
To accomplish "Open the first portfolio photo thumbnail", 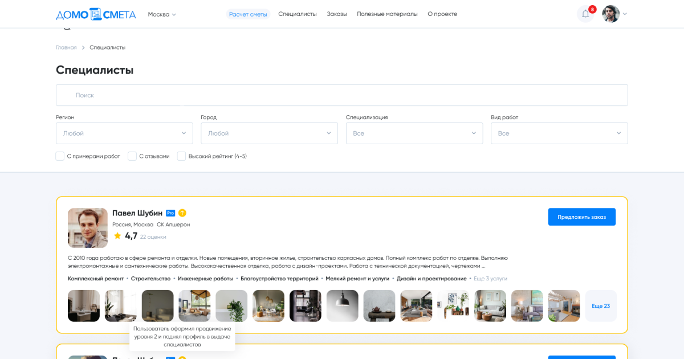I will pyautogui.click(x=84, y=306).
